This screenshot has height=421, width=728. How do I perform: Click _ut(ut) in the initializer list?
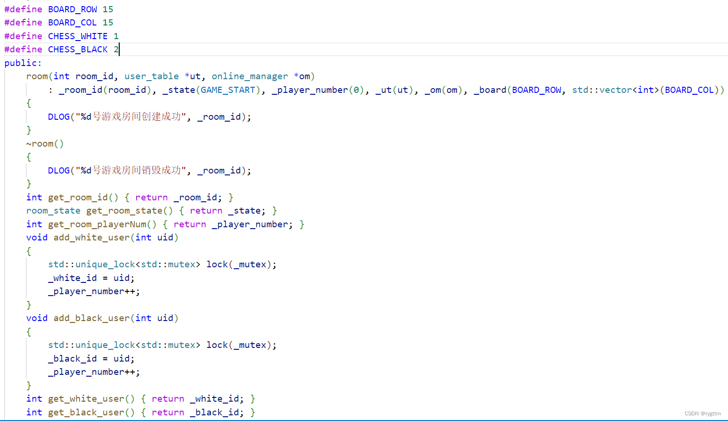394,90
